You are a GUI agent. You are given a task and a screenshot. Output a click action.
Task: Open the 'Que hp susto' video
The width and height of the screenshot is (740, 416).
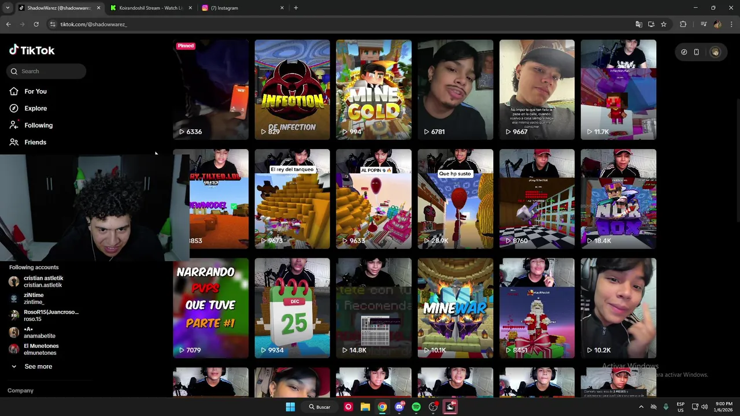[x=455, y=199]
